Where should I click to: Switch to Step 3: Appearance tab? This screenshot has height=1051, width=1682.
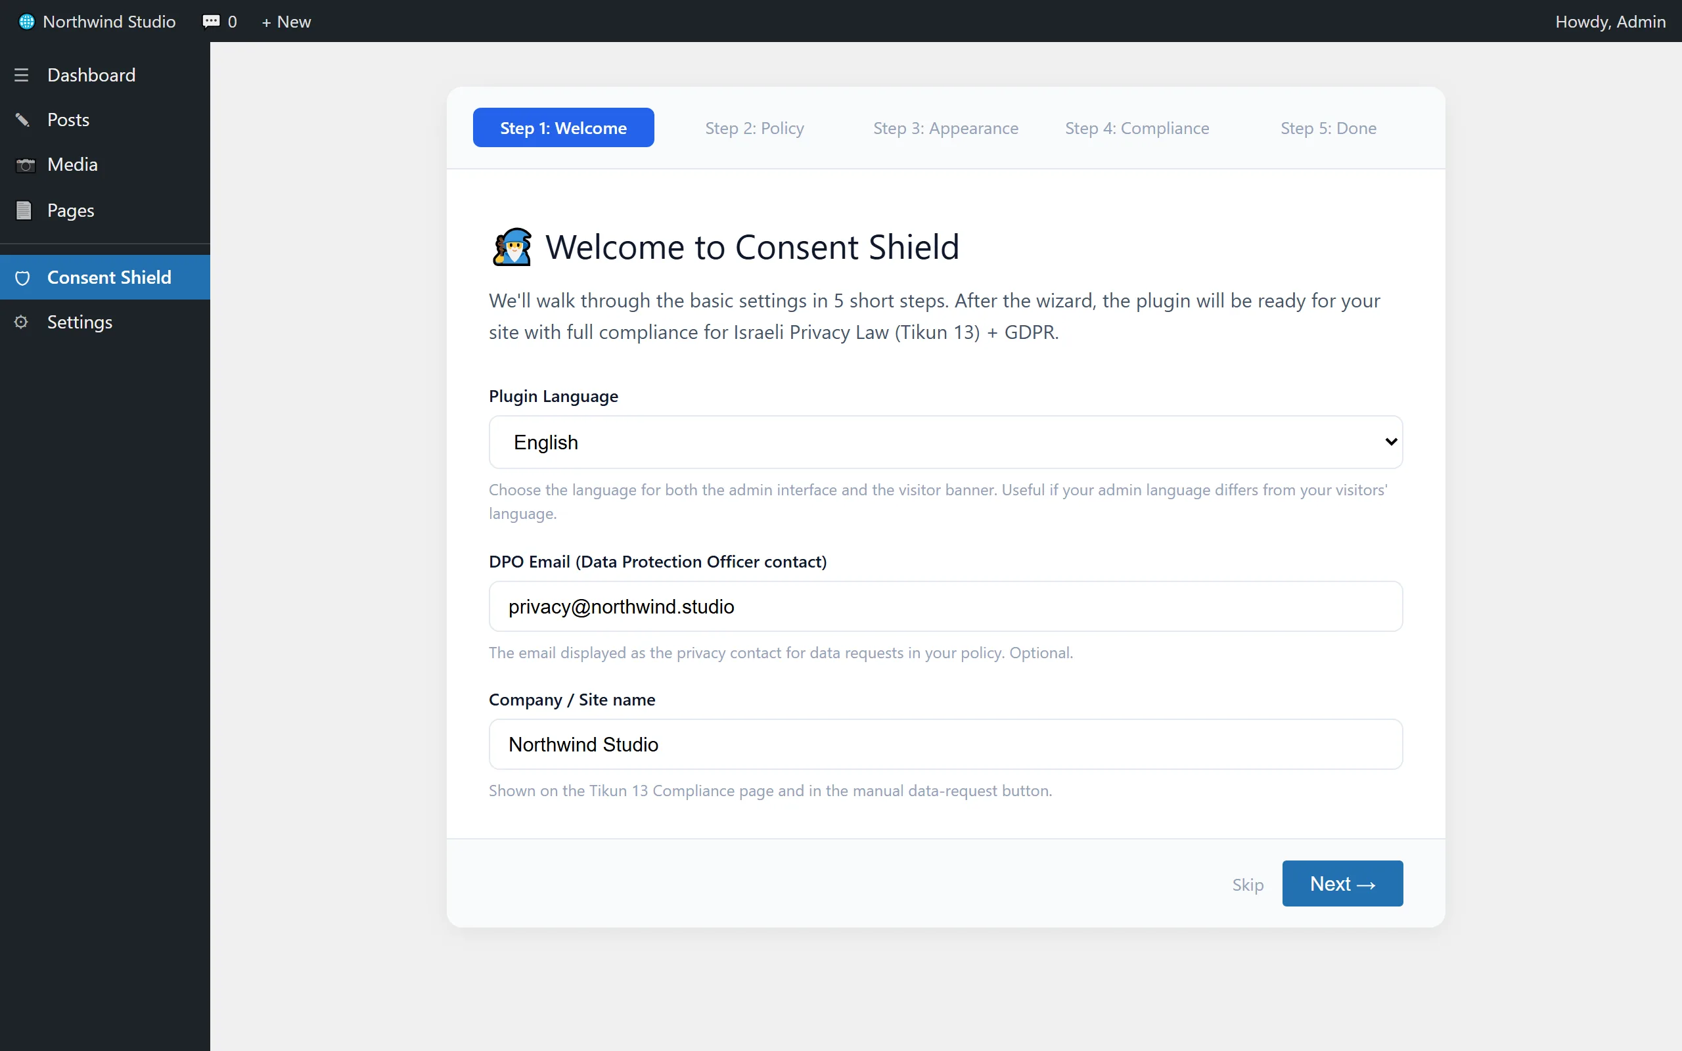point(945,128)
